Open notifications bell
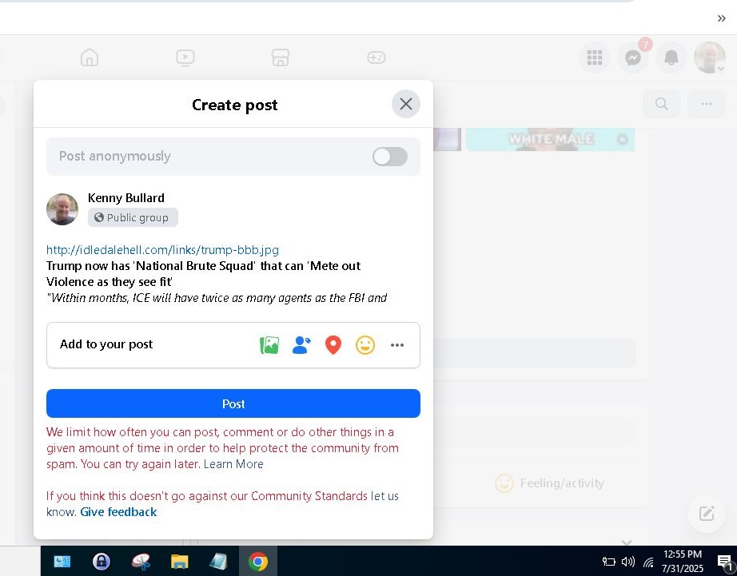737x576 pixels. point(671,58)
